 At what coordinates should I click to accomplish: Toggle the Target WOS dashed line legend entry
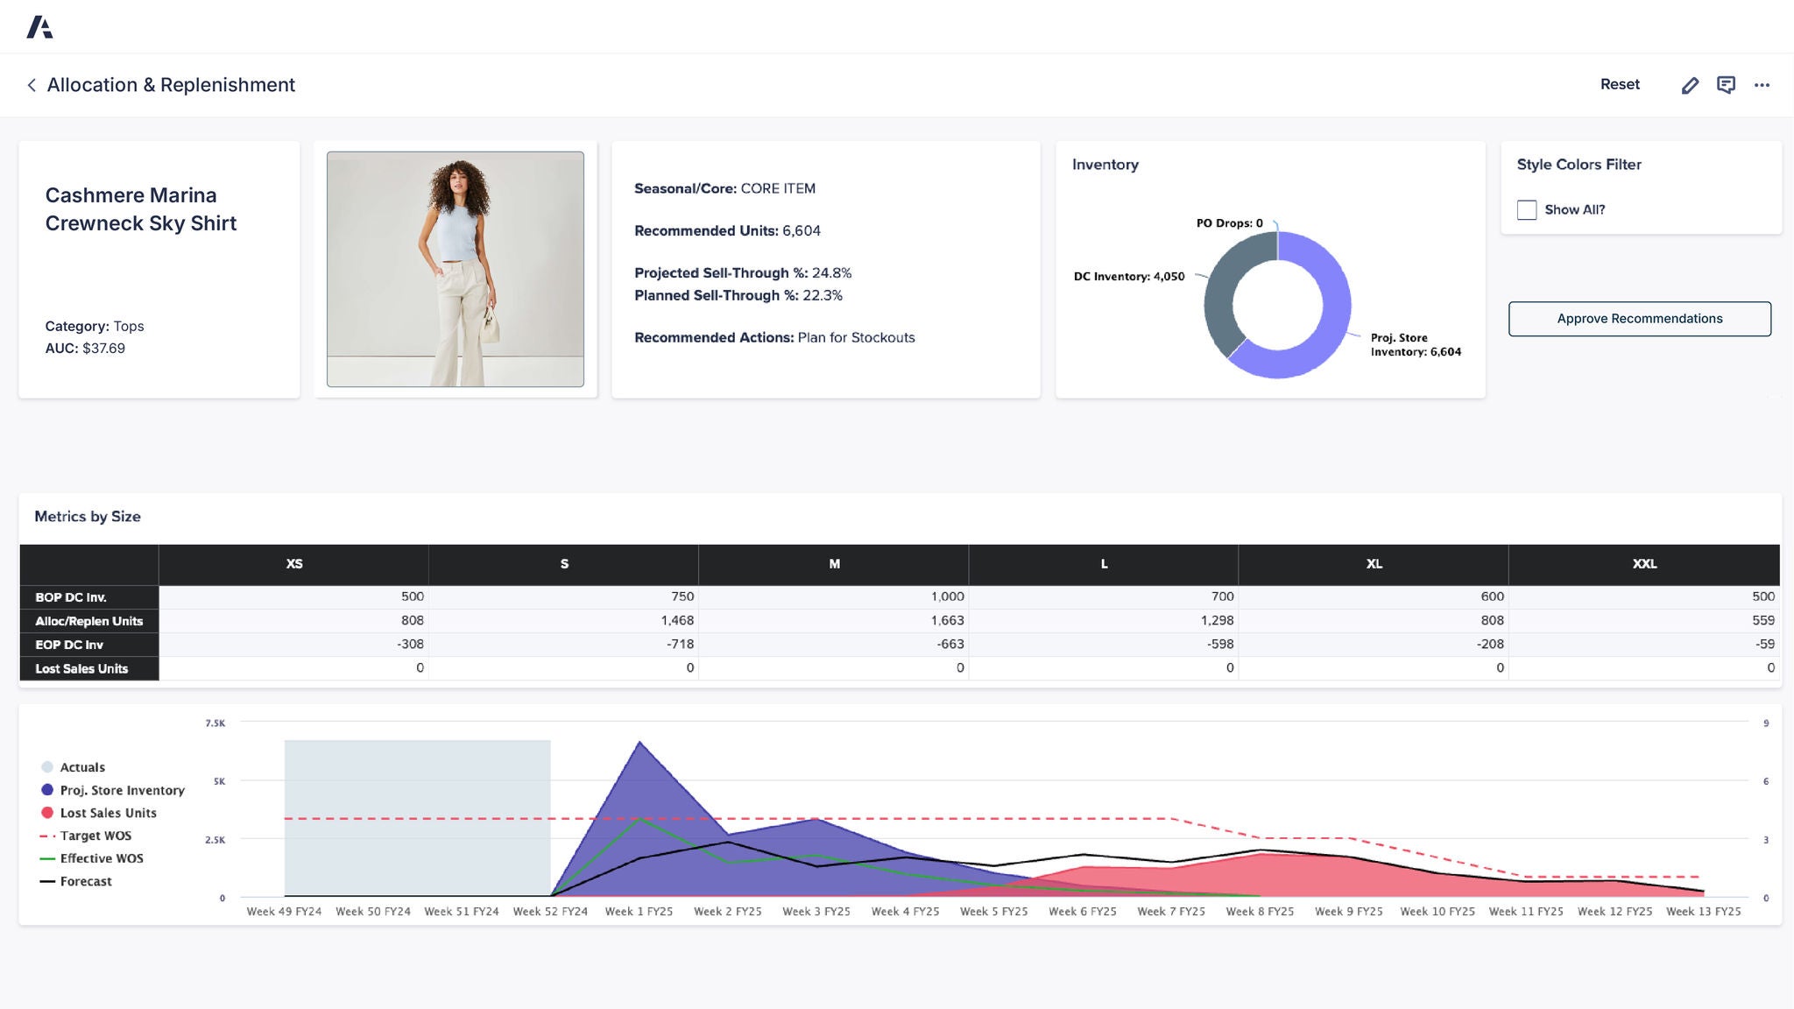point(95,836)
